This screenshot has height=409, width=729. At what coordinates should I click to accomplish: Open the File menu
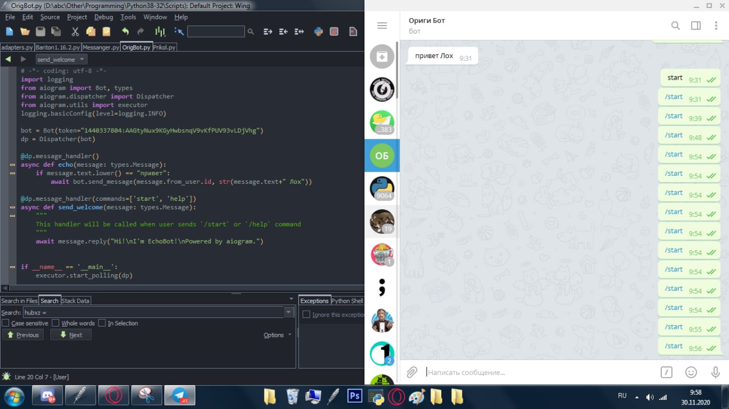coord(10,17)
